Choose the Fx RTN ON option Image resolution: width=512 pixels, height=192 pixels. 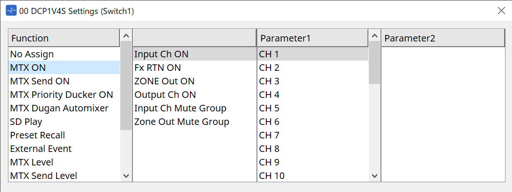[x=157, y=68]
